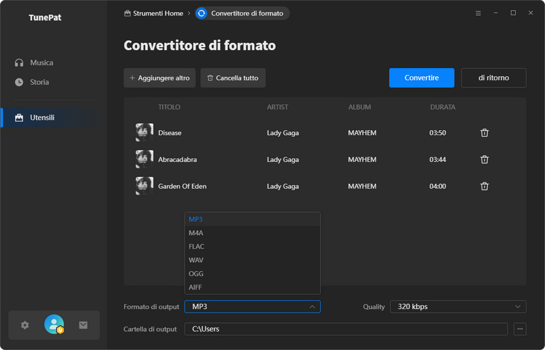Open the hamburger menu icon
Viewport: 545px width, 350px height.
tap(478, 13)
